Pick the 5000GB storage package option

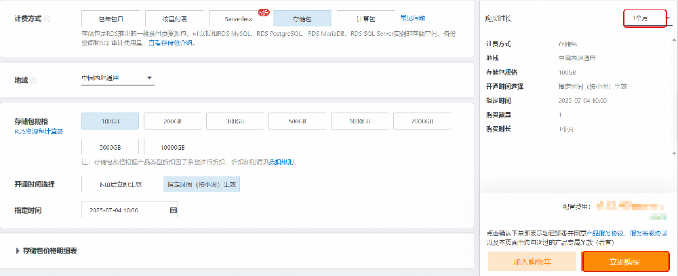[109, 147]
